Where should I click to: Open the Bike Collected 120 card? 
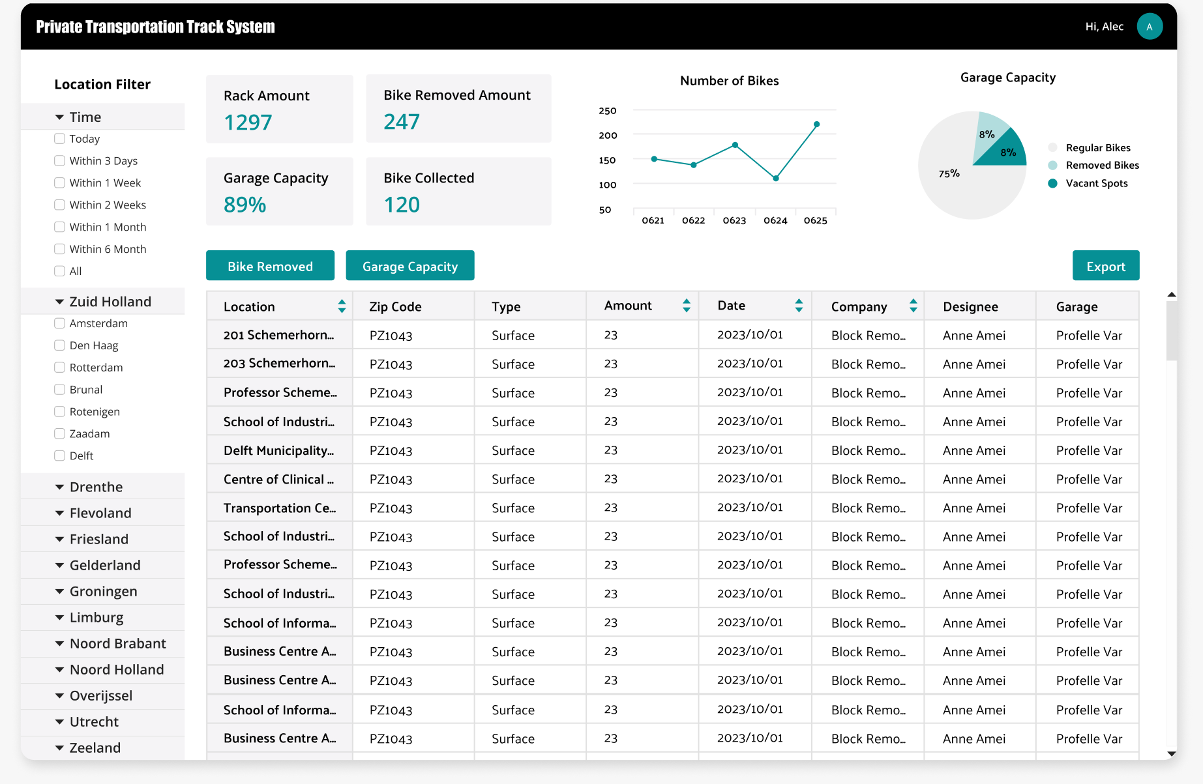pyautogui.click(x=458, y=192)
